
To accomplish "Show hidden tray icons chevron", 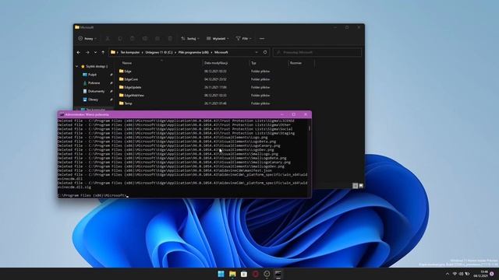I will [448, 274].
